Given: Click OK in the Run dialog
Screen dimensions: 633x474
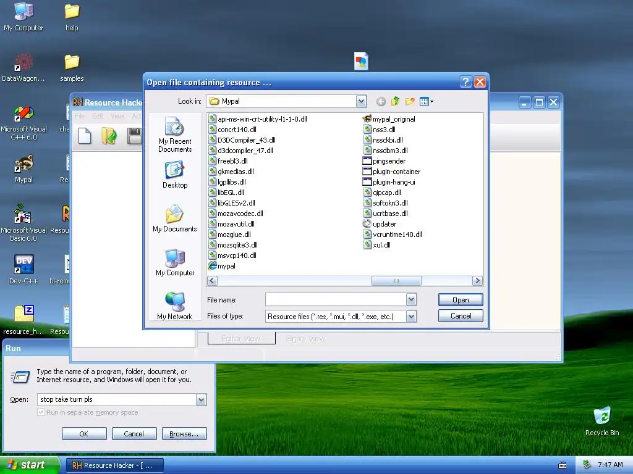Looking at the screenshot, I should [x=84, y=434].
